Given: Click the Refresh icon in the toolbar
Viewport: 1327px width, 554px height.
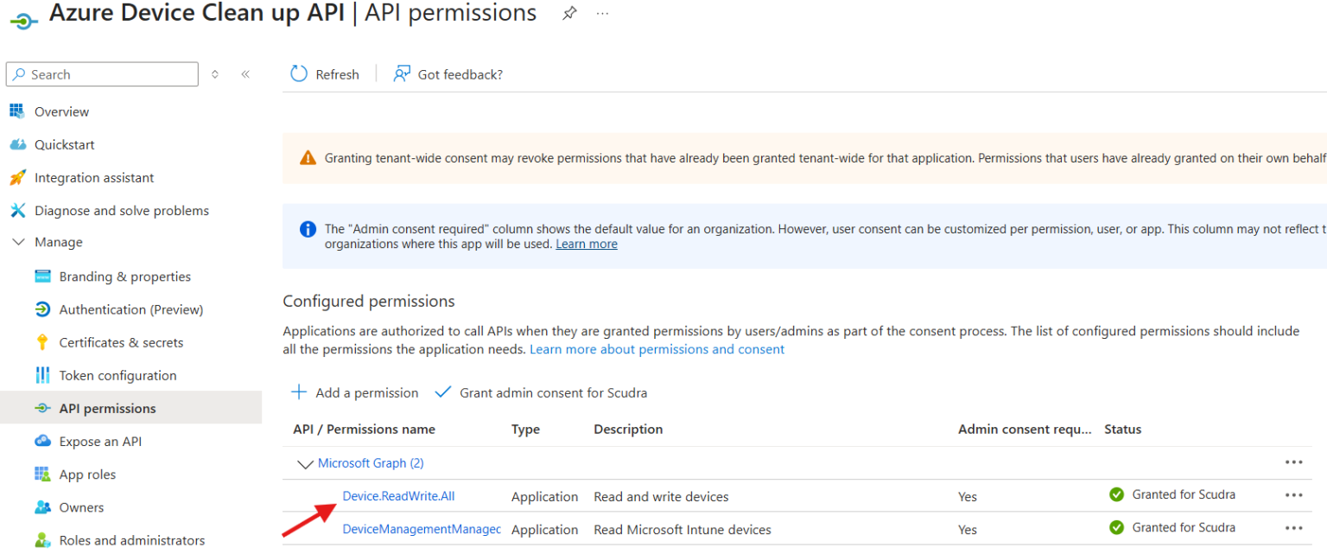Looking at the screenshot, I should [299, 74].
